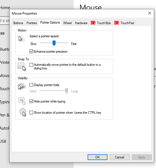156x168 pixels.
Task: Open Printers in the Settings sidebar
Action: [x=5, y=62]
